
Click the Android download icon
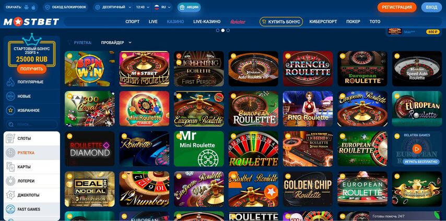27,7
